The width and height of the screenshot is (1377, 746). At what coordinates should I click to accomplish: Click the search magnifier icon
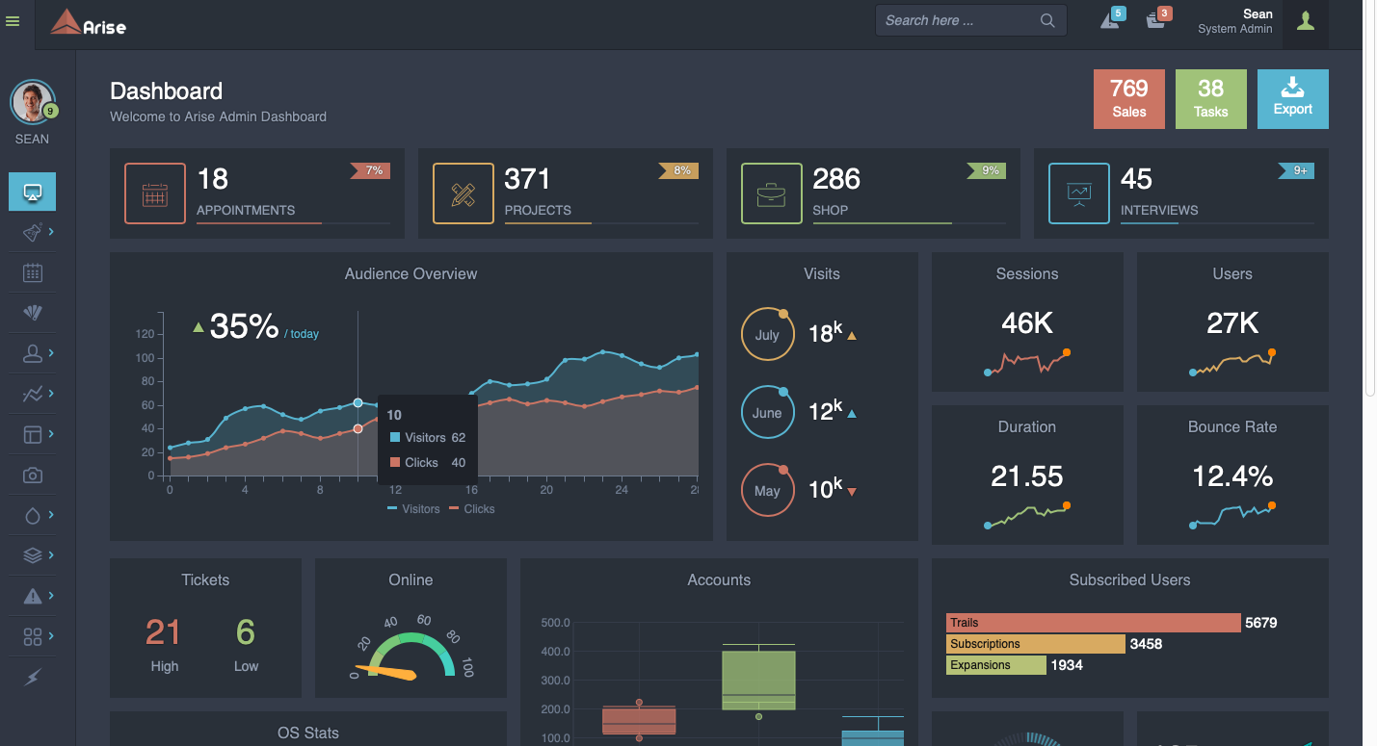[x=1047, y=21]
